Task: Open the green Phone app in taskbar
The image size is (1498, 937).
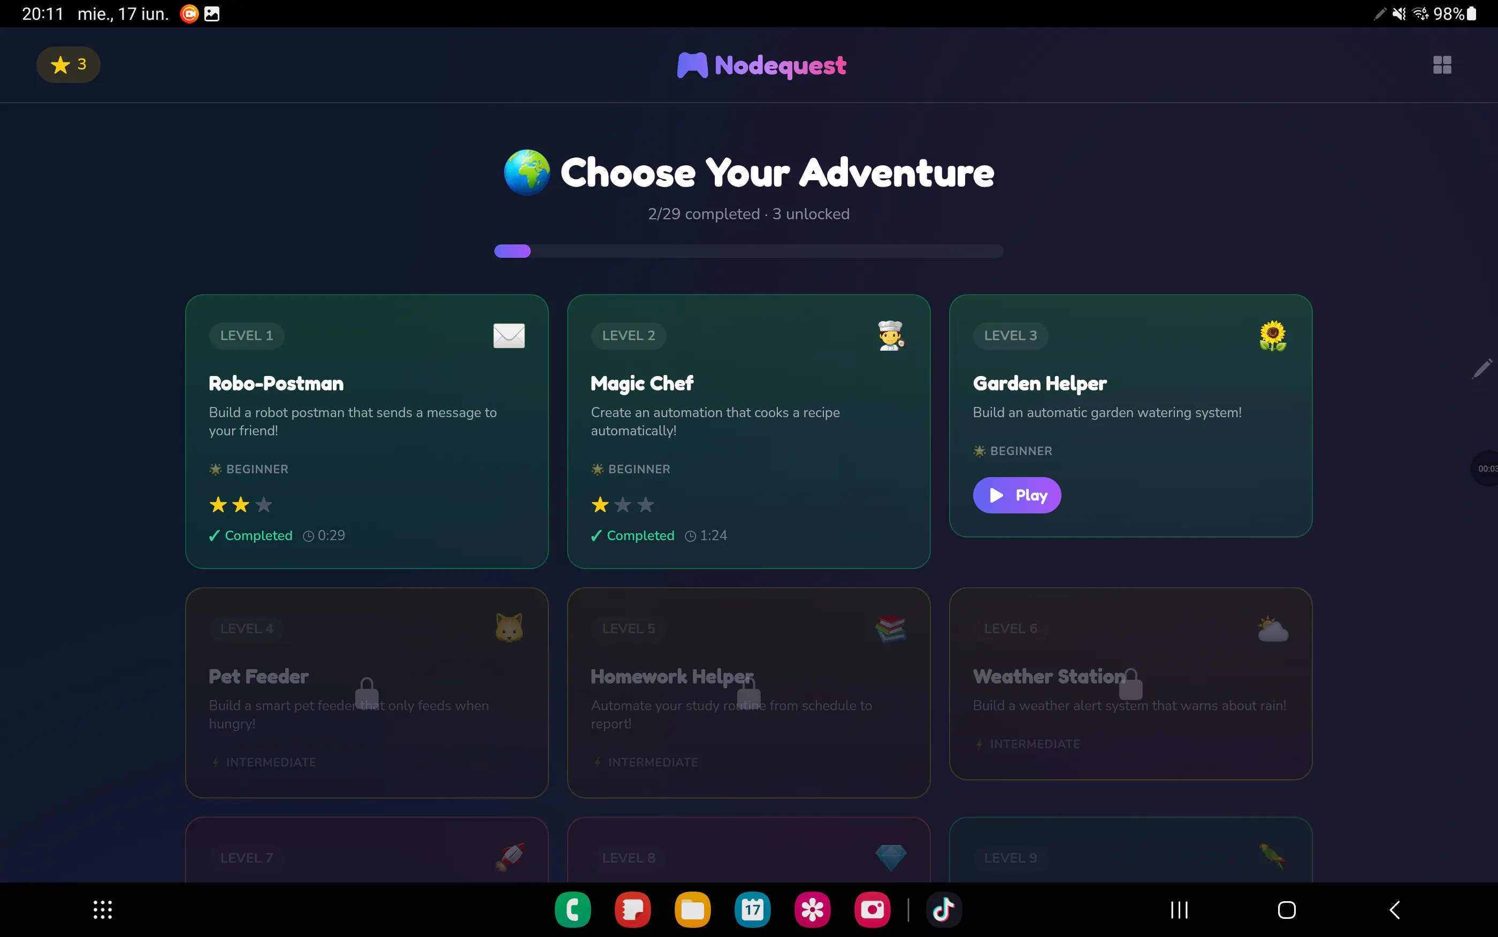Action: click(572, 910)
